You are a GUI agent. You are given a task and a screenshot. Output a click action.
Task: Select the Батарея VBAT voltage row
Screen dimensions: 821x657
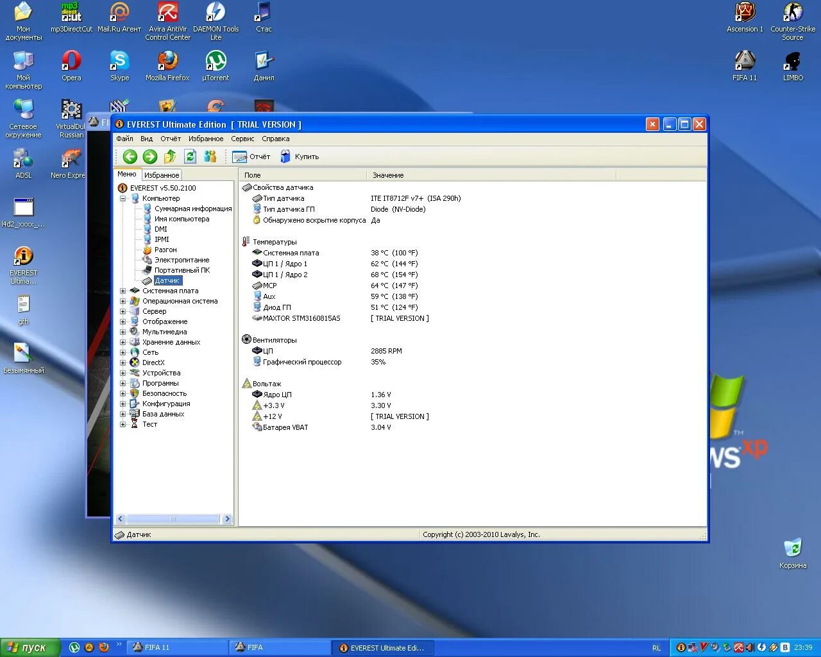473,427
